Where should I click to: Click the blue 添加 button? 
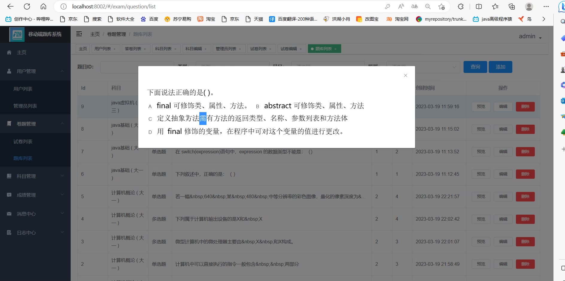[500, 67]
